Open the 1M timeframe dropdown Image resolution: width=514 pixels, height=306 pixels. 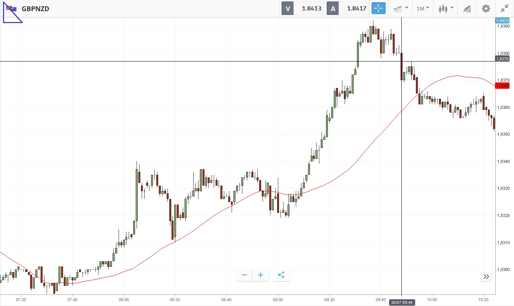coord(423,8)
